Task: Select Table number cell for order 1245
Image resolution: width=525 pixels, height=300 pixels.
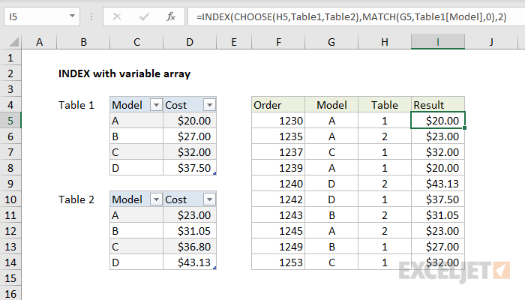Action: pyautogui.click(x=385, y=231)
